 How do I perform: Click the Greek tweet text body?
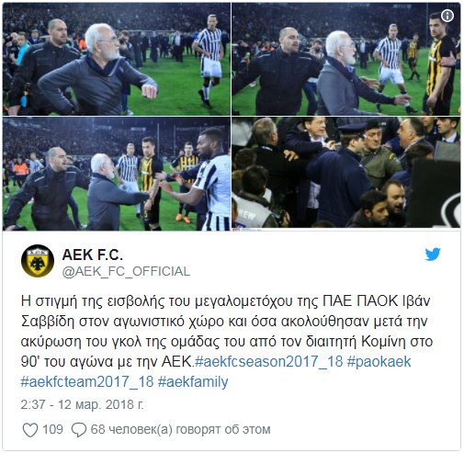tap(227, 341)
